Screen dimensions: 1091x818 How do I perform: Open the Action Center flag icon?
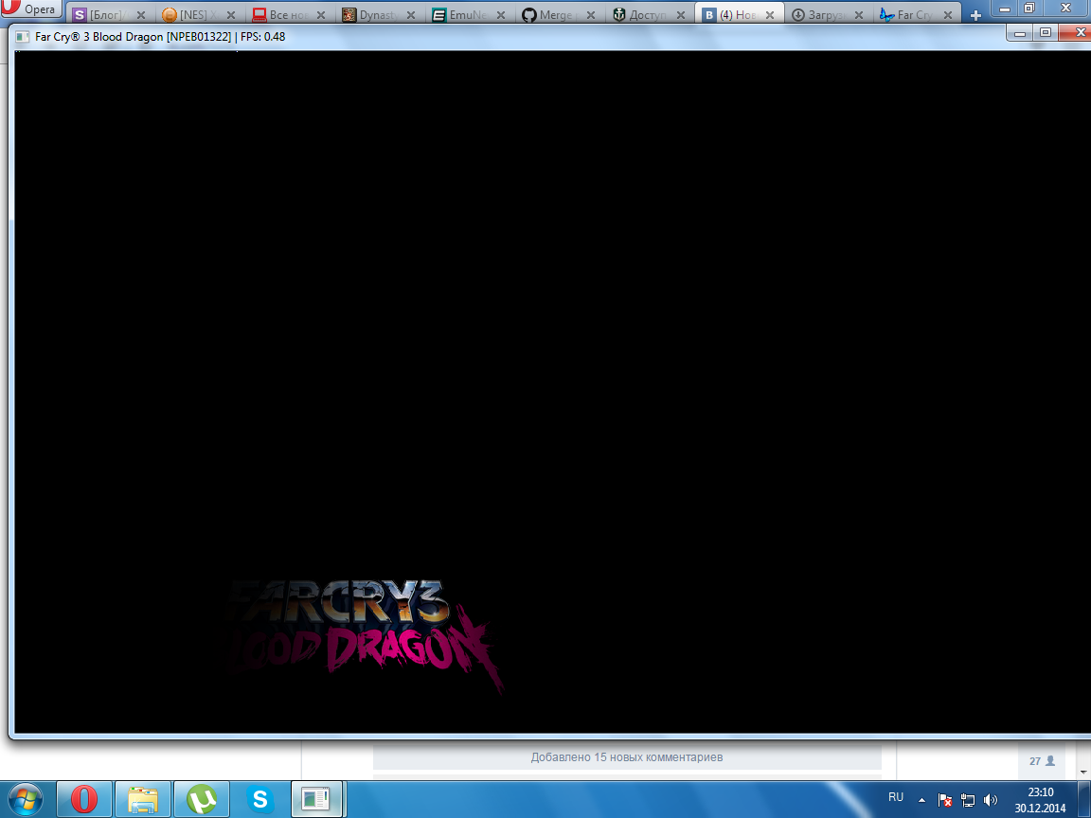[x=944, y=799]
